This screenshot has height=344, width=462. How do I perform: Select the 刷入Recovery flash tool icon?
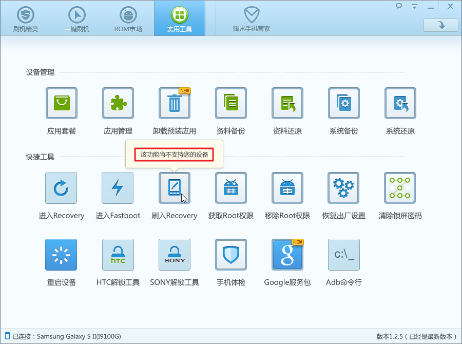click(175, 188)
